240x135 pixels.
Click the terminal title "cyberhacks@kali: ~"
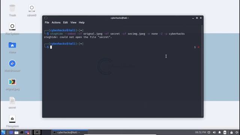(x=120, y=18)
